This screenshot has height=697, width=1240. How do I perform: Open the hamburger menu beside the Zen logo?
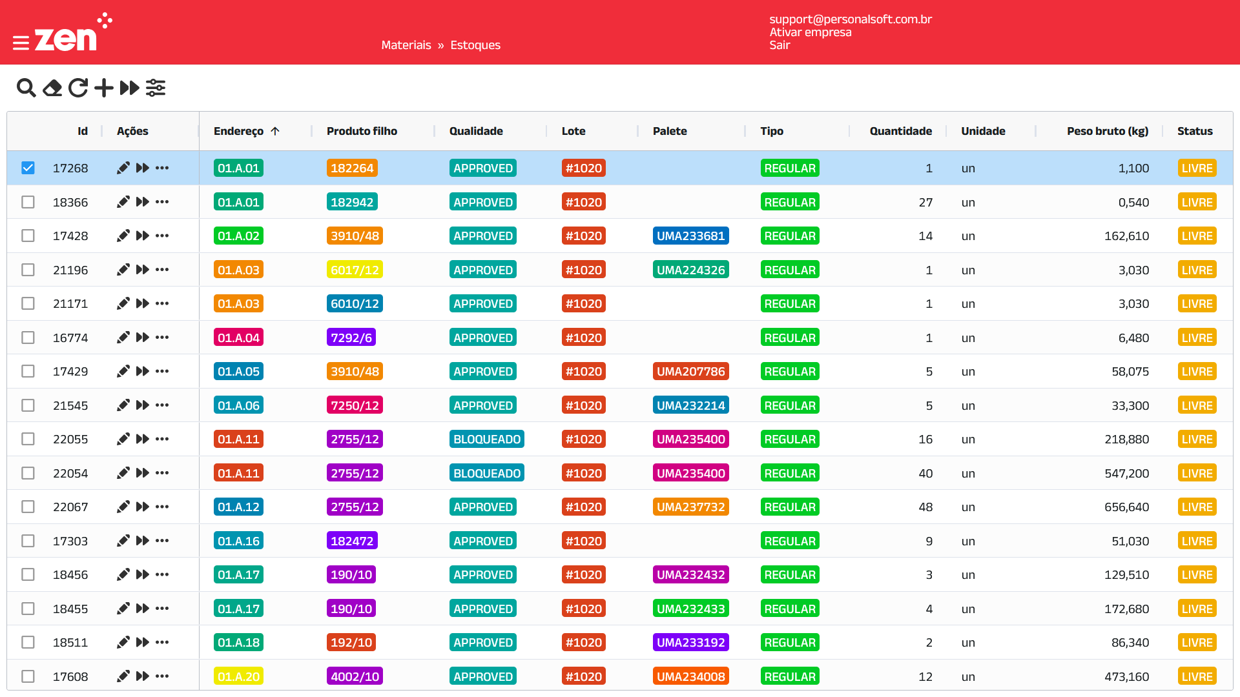pos(21,43)
